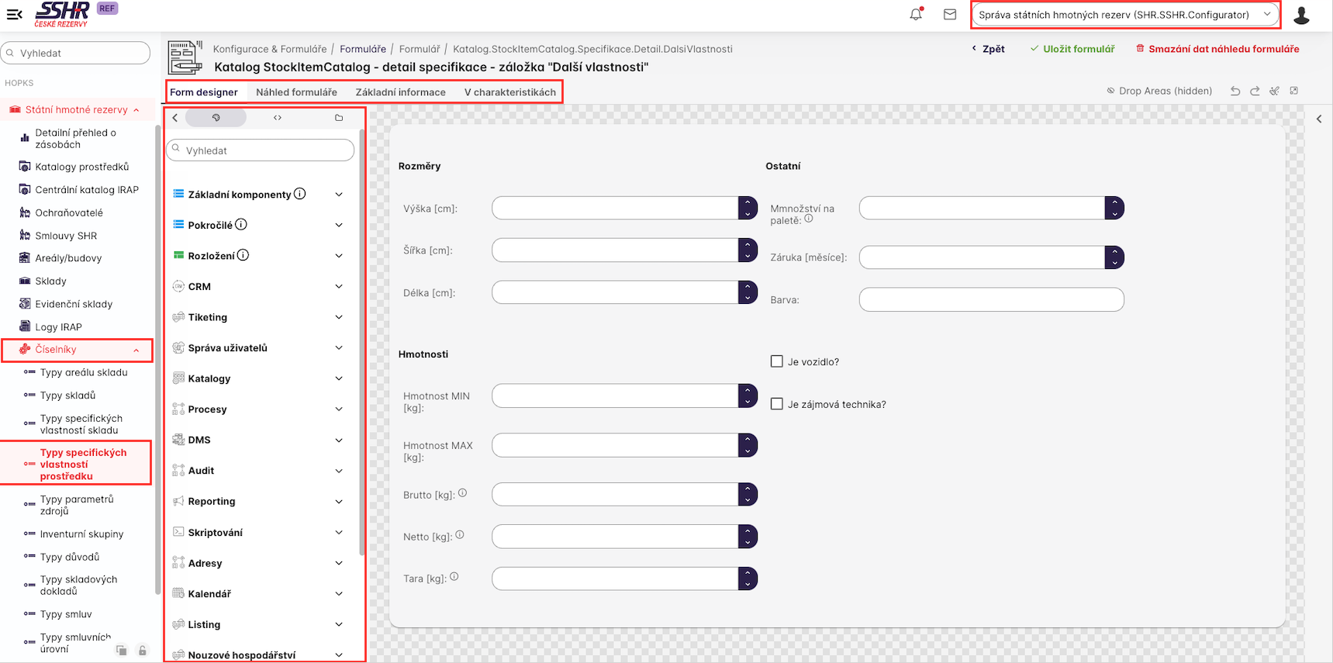Open the user profile avatar
Screen dimensions: 1333x663
tap(1301, 16)
